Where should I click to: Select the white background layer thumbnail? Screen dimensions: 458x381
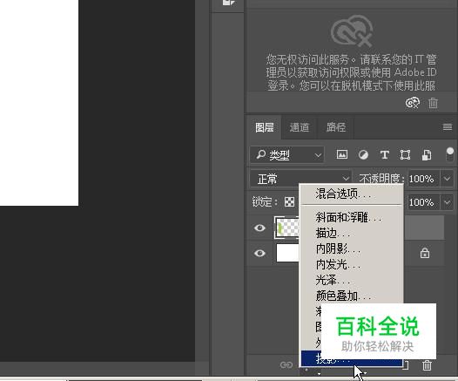pyautogui.click(x=287, y=253)
